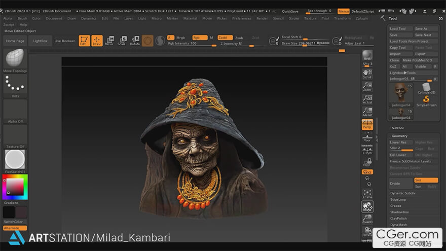The width and height of the screenshot is (446, 251).
Task: Open the Material menu
Action: [190, 18]
